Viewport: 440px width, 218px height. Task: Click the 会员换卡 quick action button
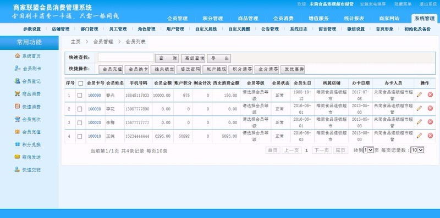136,70
